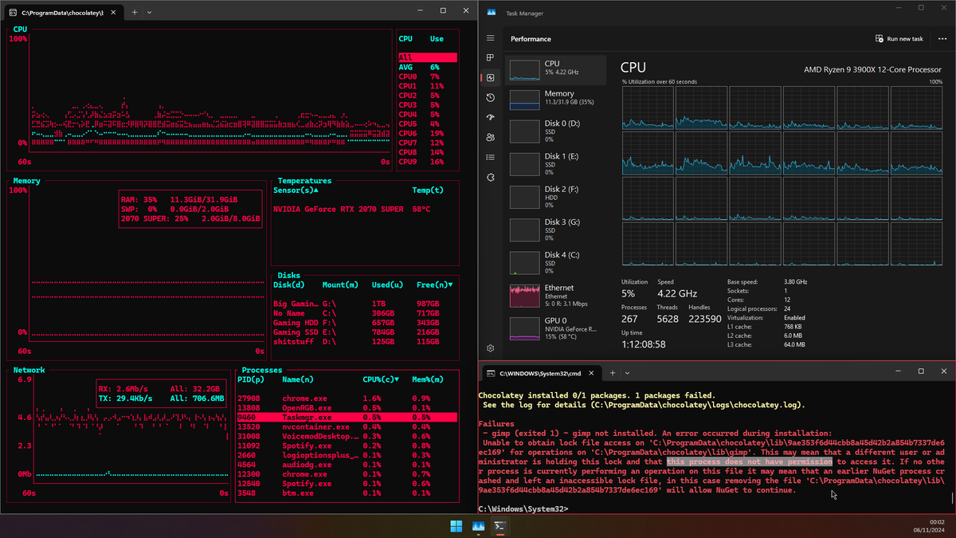Sort btm disks by Free(n) header
The height and width of the screenshot is (538, 956).
click(x=434, y=285)
